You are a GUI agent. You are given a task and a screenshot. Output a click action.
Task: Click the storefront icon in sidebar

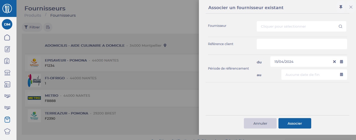click(x=7, y=73)
